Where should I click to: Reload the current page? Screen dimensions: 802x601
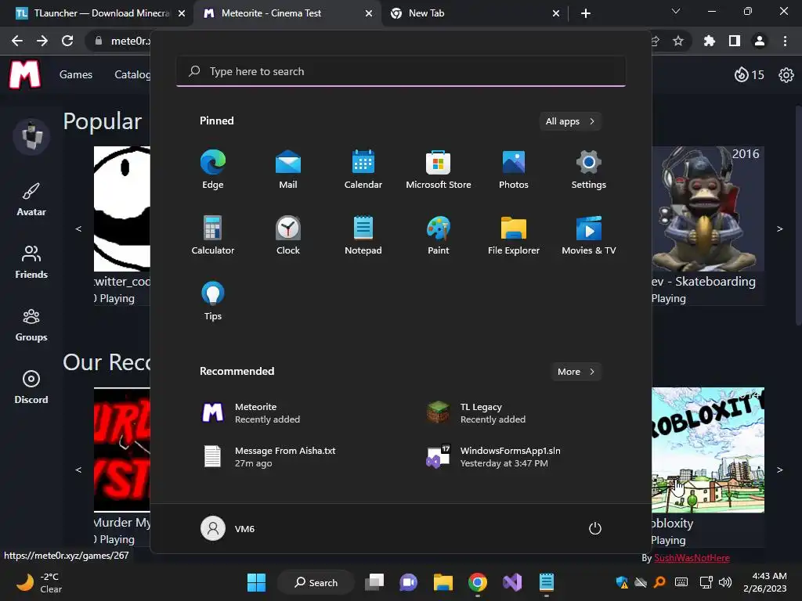pyautogui.click(x=67, y=41)
